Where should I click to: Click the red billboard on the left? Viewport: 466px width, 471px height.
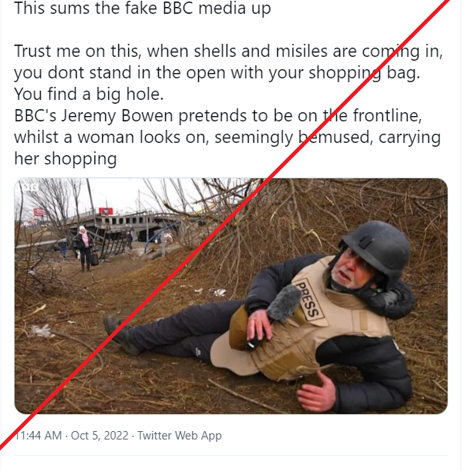(x=39, y=212)
